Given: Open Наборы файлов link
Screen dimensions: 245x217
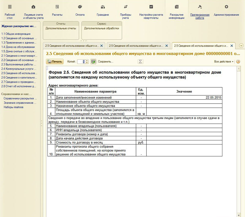Looking at the screenshot, I should coord(14,107).
